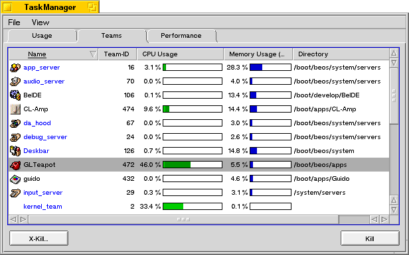
Task: Switch to the Performance tab
Action: click(x=181, y=36)
